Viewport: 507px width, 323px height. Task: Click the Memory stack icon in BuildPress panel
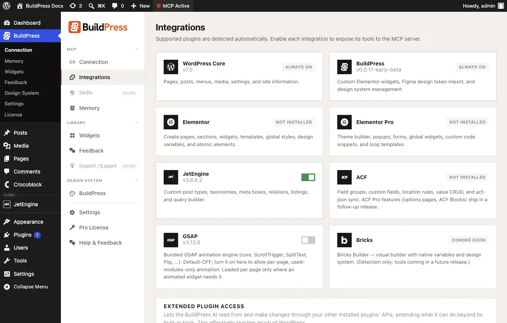(x=72, y=108)
